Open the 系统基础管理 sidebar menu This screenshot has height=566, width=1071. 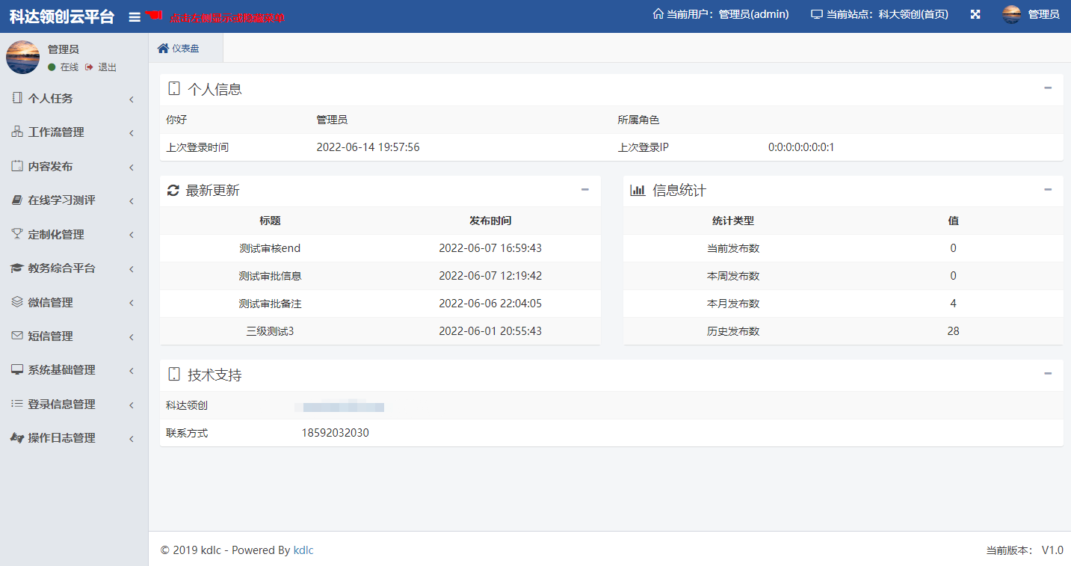coord(74,370)
